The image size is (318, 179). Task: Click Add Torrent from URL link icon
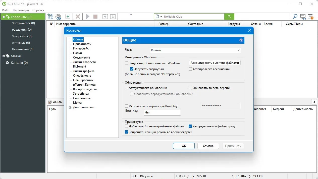(58, 17)
